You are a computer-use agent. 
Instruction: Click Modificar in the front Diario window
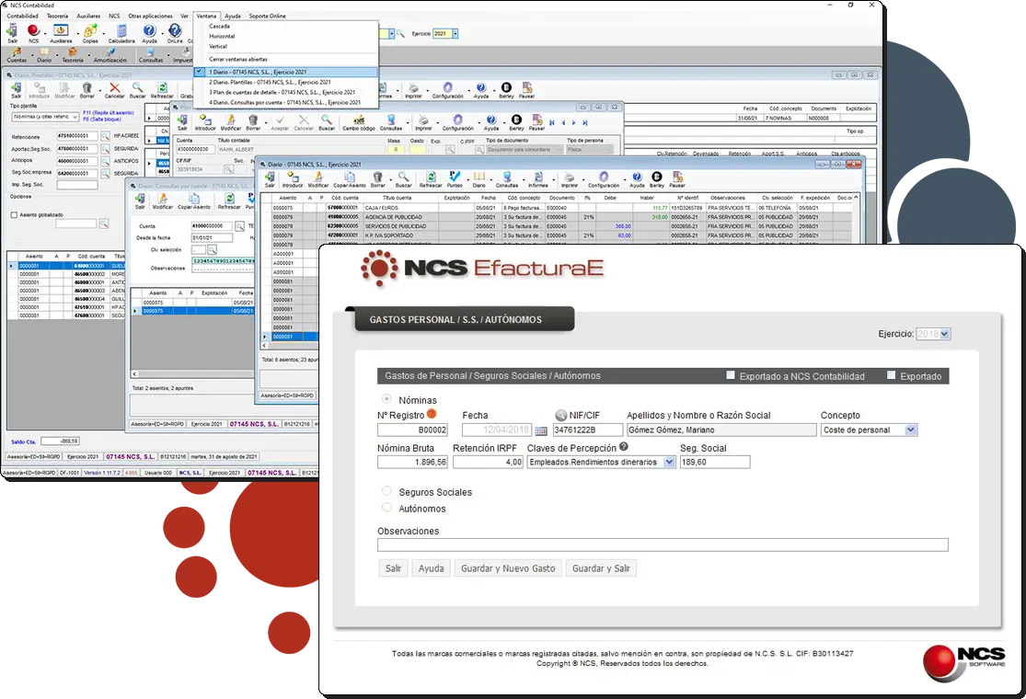[318, 180]
